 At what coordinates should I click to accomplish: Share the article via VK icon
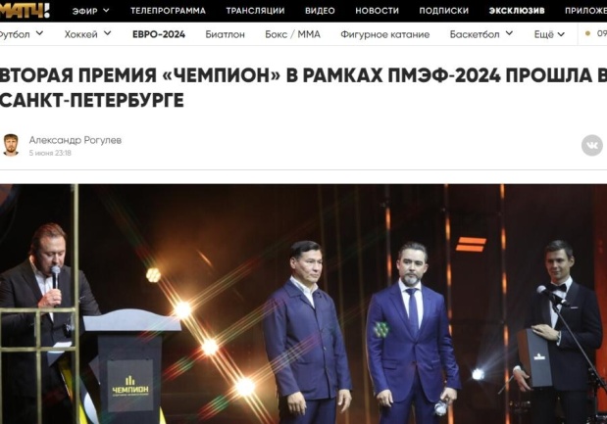592,145
